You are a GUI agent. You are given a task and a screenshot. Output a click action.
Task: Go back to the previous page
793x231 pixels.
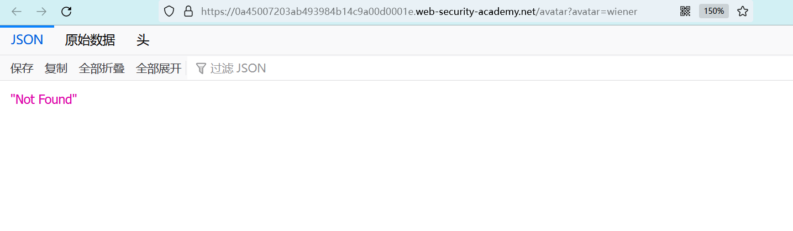pyautogui.click(x=17, y=11)
